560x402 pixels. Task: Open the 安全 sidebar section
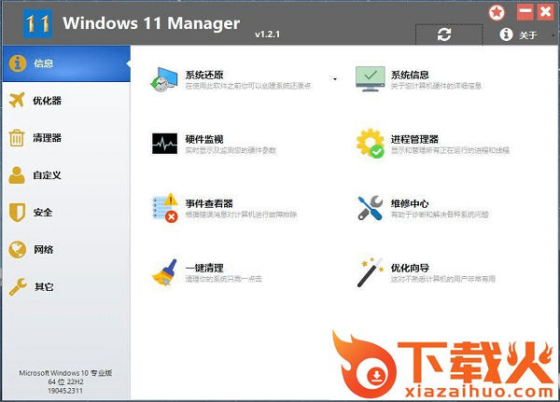point(66,213)
